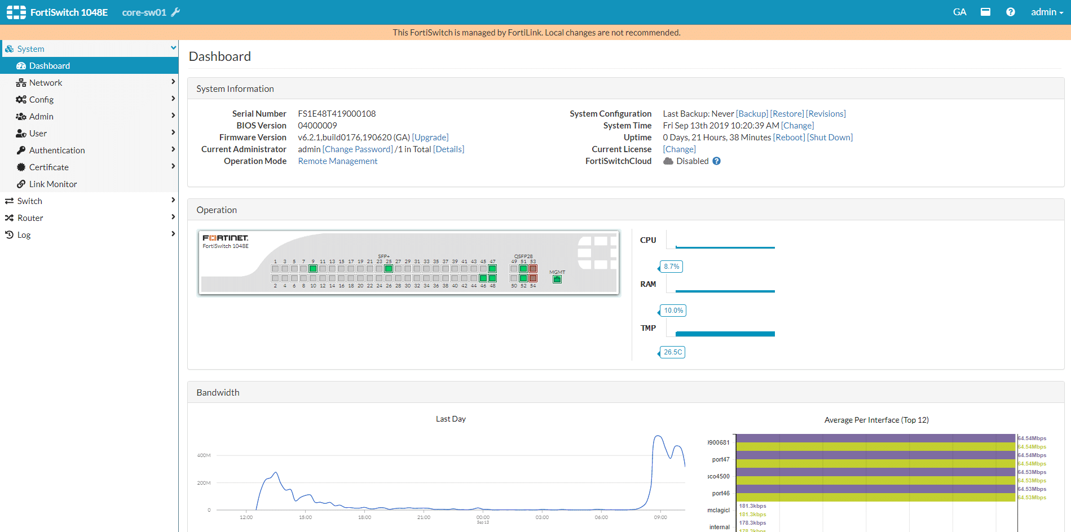Image resolution: width=1071 pixels, height=532 pixels.
Task: Click the Remote Management link
Action: pyautogui.click(x=338, y=161)
